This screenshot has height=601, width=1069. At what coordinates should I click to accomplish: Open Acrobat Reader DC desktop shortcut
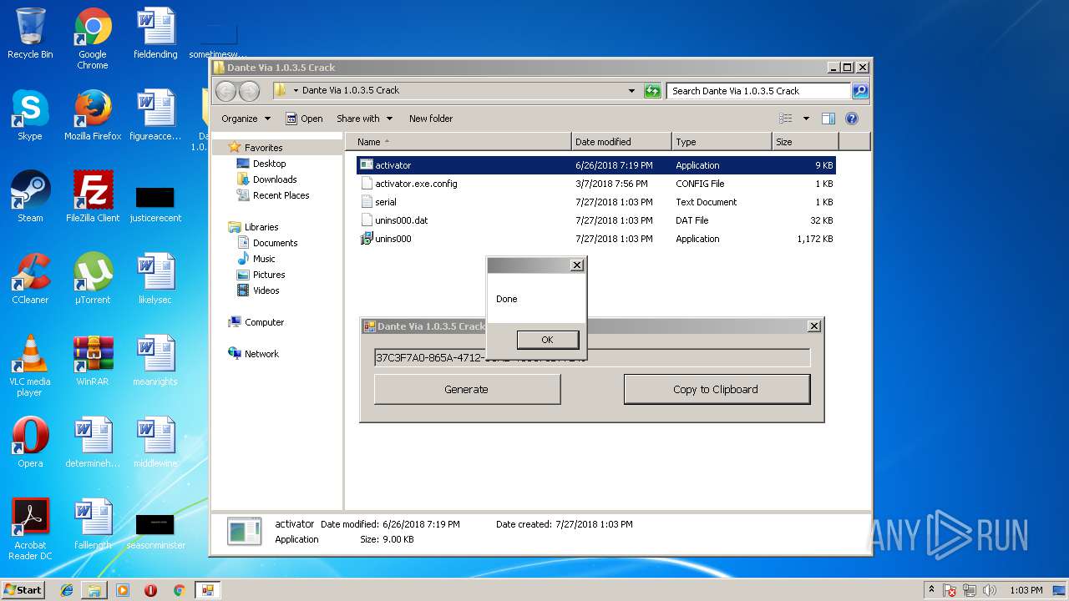click(30, 529)
